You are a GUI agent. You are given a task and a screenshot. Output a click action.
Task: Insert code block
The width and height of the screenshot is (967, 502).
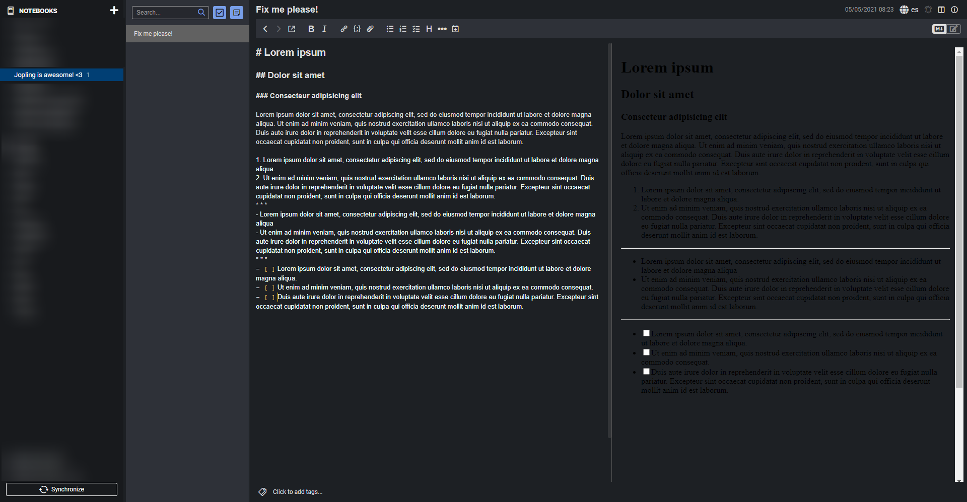(357, 29)
